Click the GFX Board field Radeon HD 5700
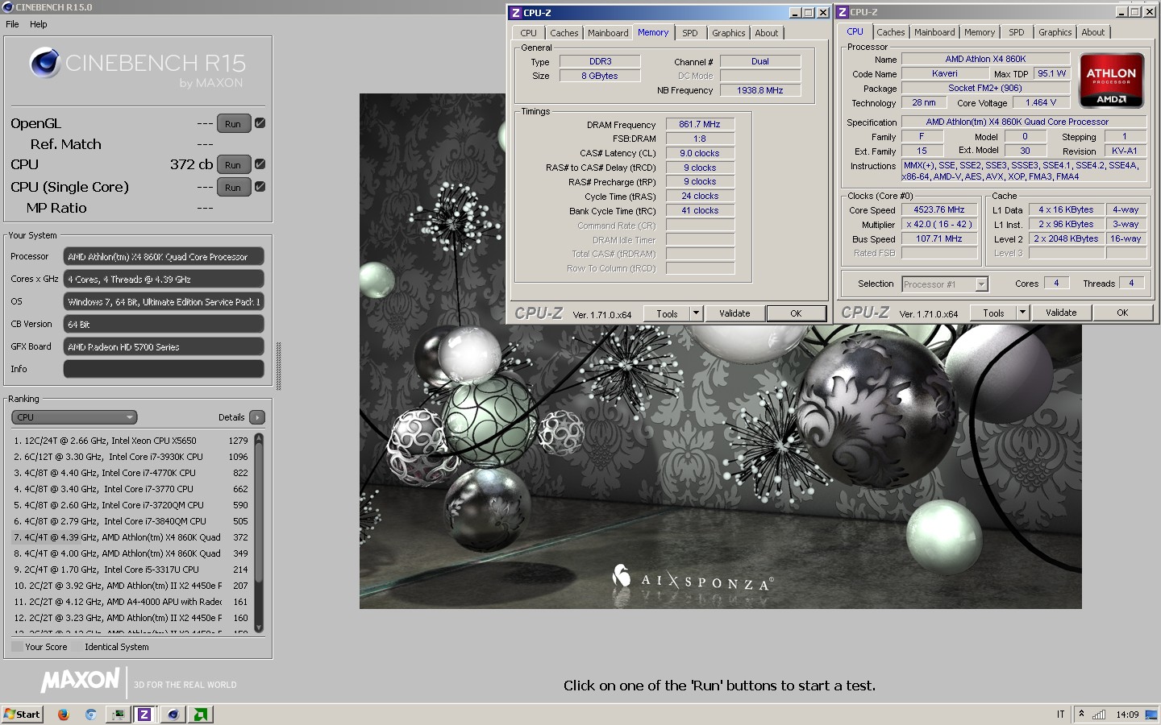 click(164, 346)
